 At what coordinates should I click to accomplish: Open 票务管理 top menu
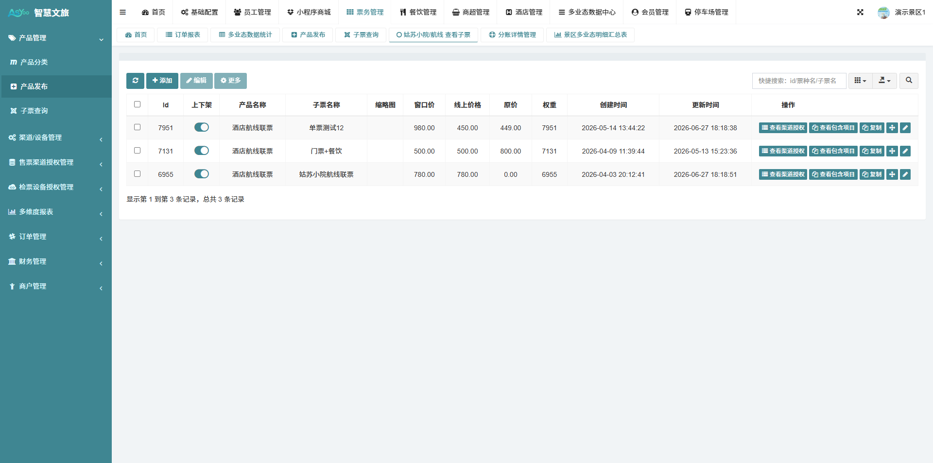pos(365,12)
